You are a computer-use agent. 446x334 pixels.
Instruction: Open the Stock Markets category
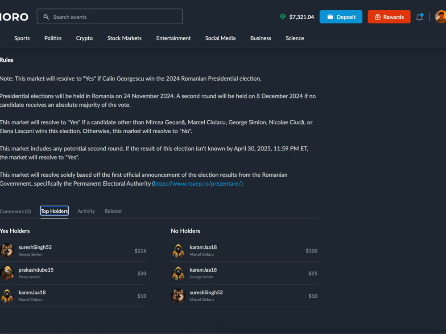124,38
